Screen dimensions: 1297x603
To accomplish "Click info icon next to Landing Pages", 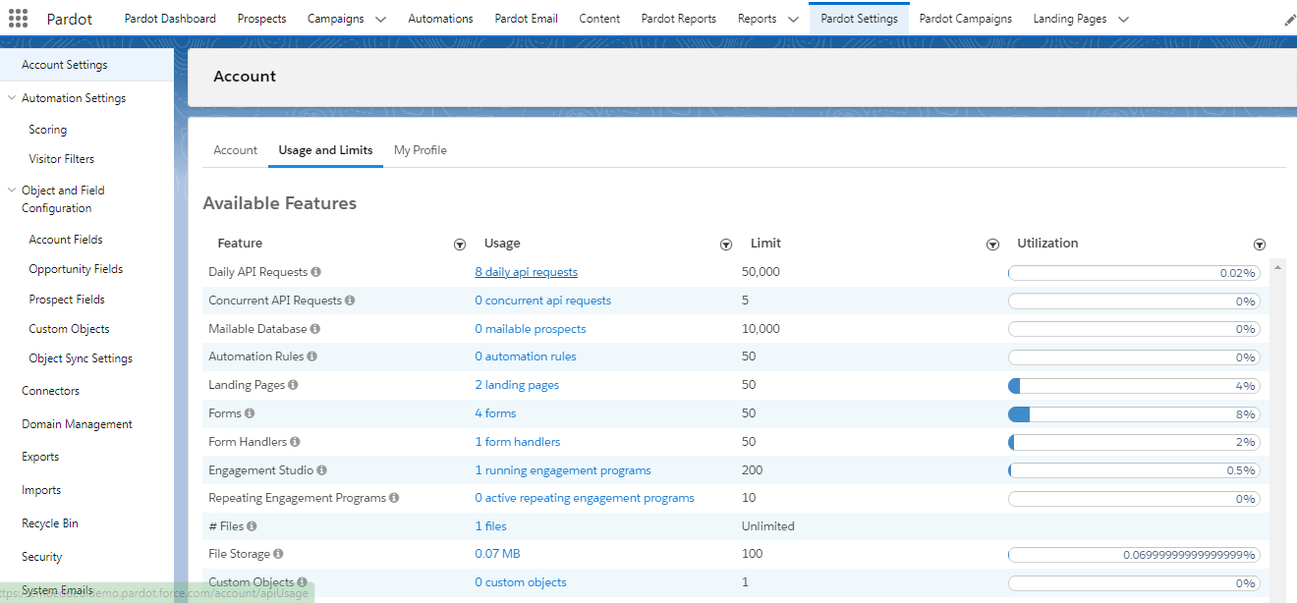I will point(294,385).
